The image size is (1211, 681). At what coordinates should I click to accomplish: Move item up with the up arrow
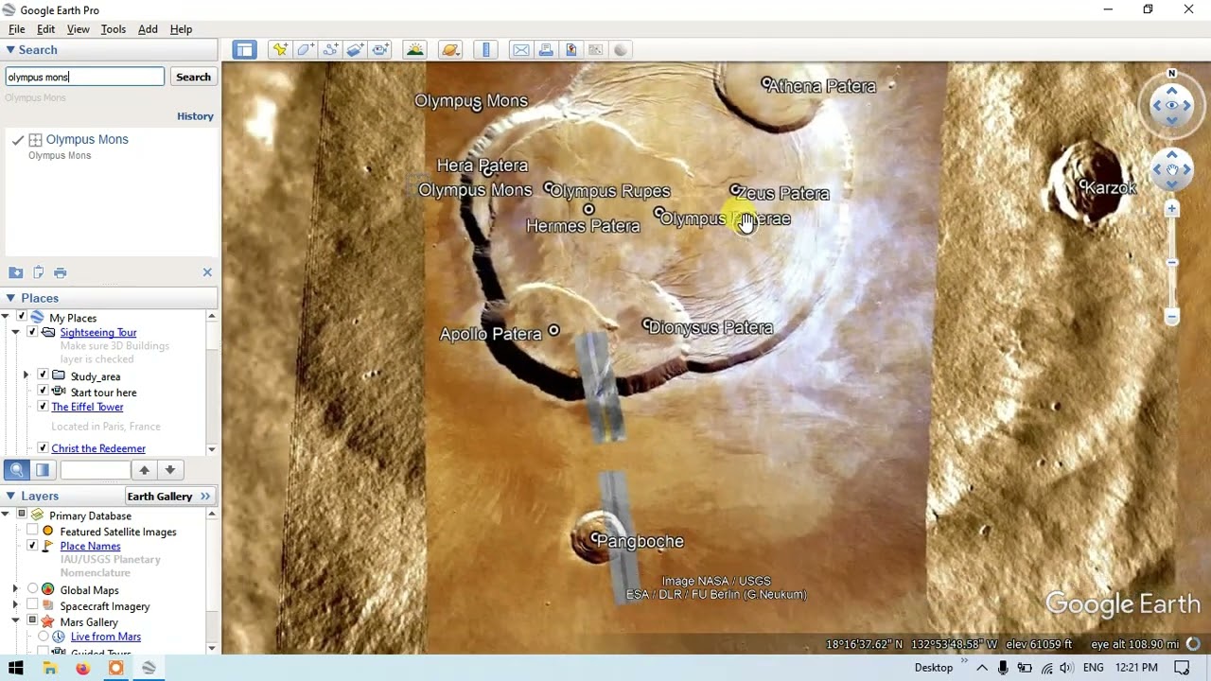144,470
